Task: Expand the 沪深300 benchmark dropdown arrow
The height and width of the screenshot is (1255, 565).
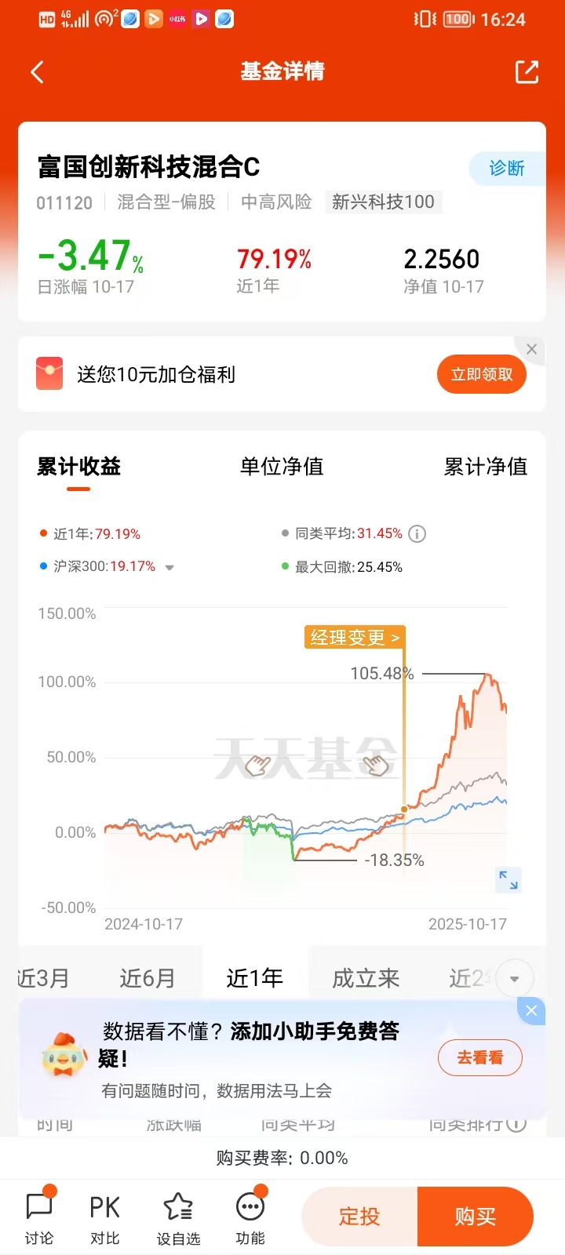Action: tap(169, 567)
